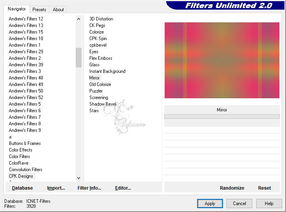Select Andrew's Filters 50 category
Viewport: 286px width, 212px height.
tap(26, 91)
